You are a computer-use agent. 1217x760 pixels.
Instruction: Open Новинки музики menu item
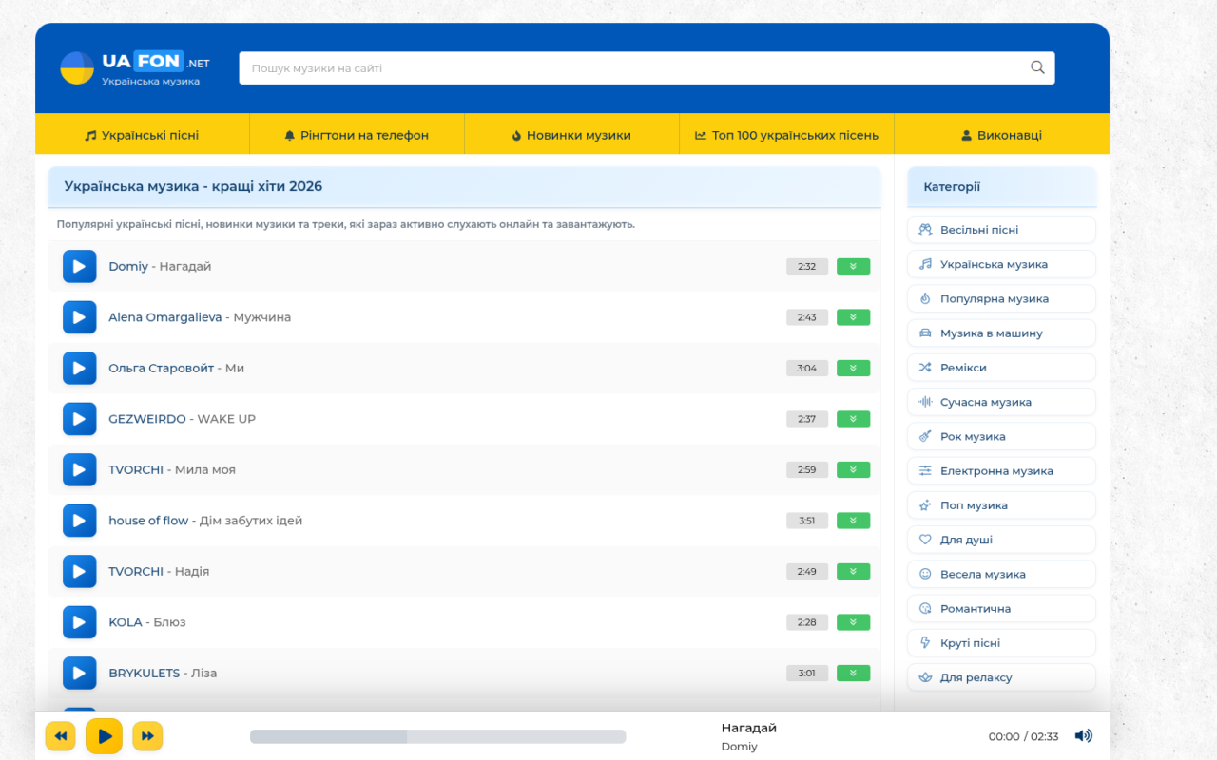tap(571, 135)
